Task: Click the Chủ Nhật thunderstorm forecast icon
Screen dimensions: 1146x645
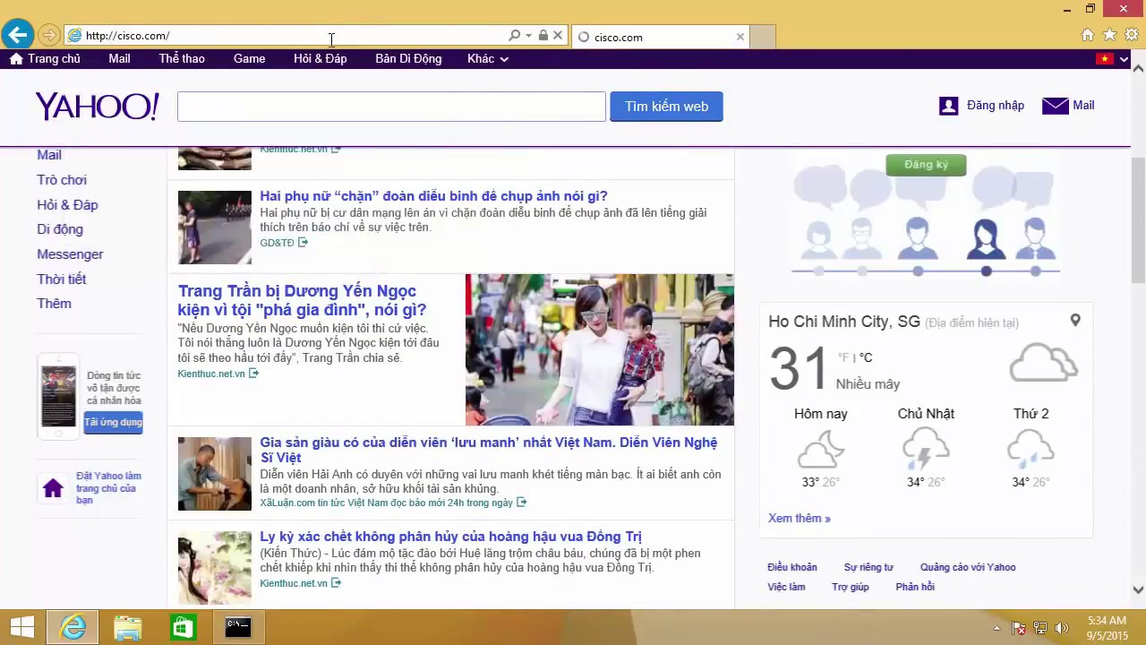Action: 926,449
